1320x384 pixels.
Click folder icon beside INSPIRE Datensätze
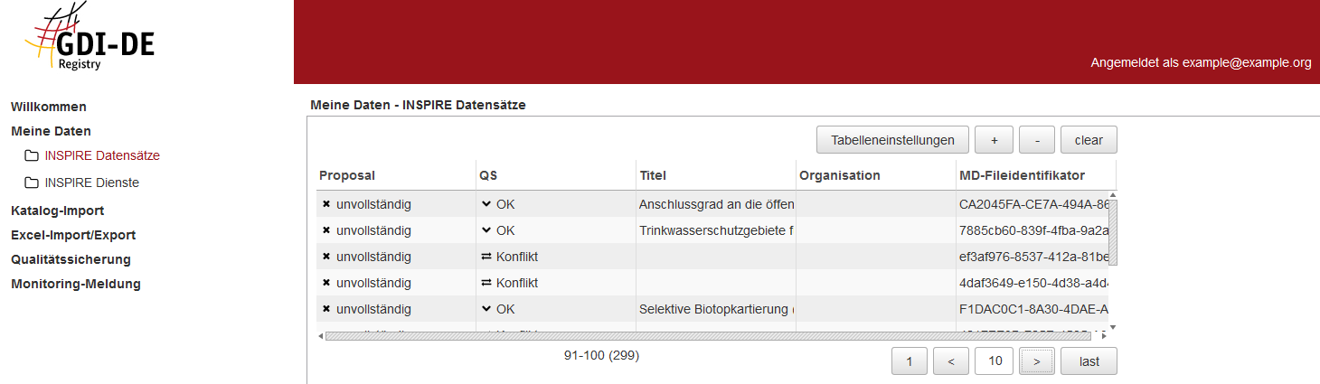[32, 156]
